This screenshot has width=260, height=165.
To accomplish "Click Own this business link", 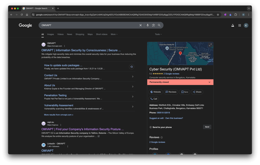I will tap(174, 118).
